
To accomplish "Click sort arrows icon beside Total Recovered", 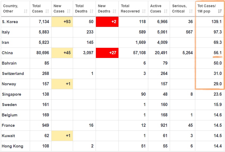I will click(144, 11).
